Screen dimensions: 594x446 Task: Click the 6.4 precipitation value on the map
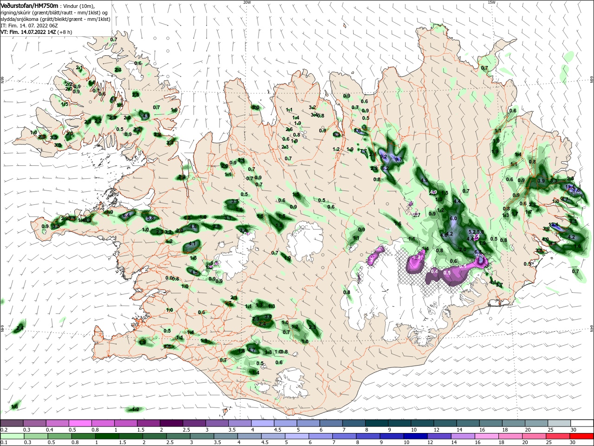126,216
